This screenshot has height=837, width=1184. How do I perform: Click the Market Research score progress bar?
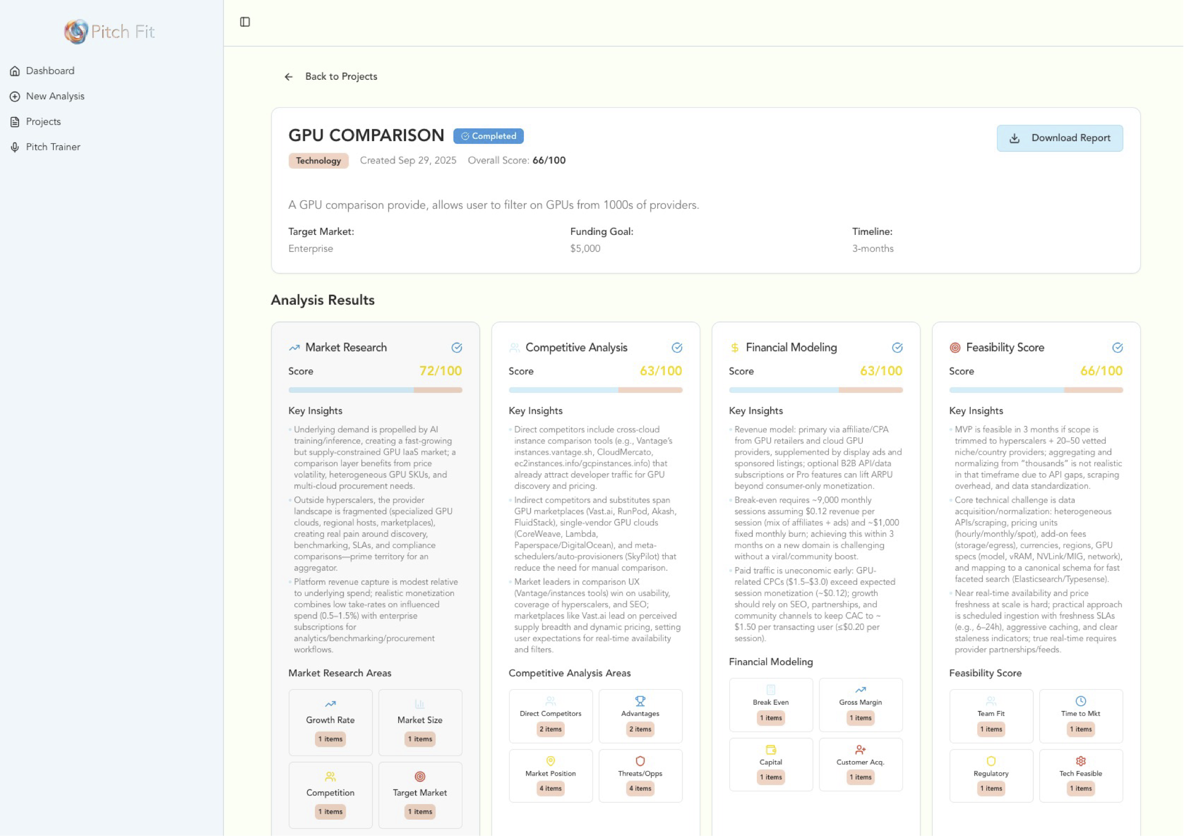point(375,390)
